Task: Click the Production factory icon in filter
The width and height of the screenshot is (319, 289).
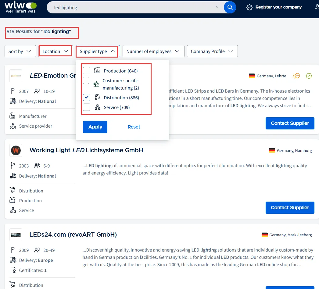Action: click(x=97, y=70)
